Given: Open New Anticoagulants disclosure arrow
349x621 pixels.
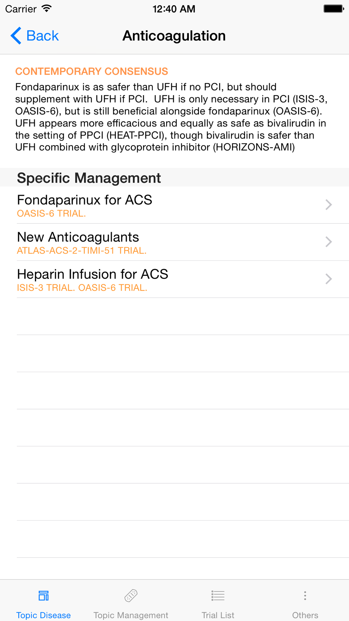Looking at the screenshot, I should coord(328,242).
